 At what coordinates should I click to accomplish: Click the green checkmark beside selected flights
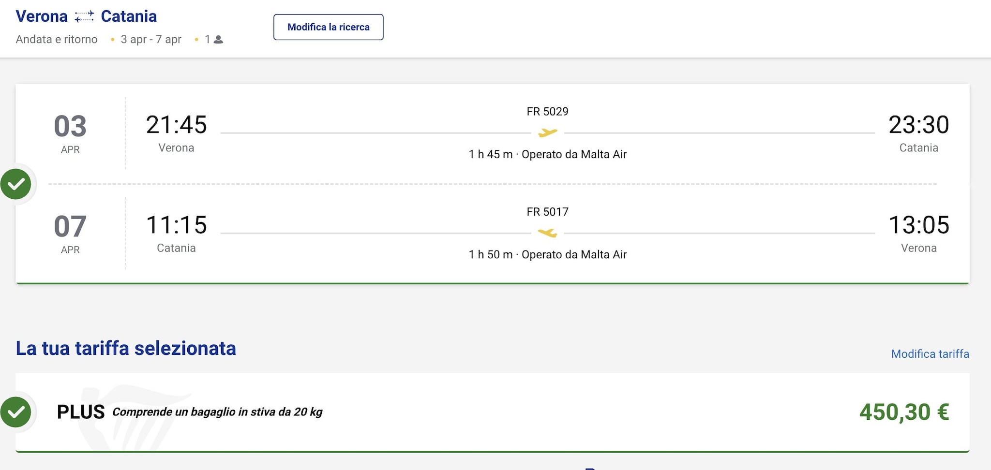[16, 184]
